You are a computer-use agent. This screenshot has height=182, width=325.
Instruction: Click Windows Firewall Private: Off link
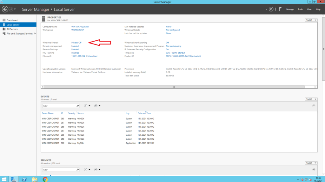[x=76, y=43]
